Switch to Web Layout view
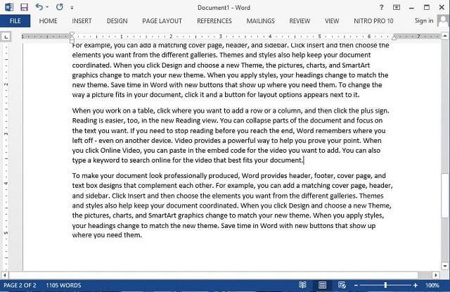Screen dimensions: 450x292 [342, 285]
